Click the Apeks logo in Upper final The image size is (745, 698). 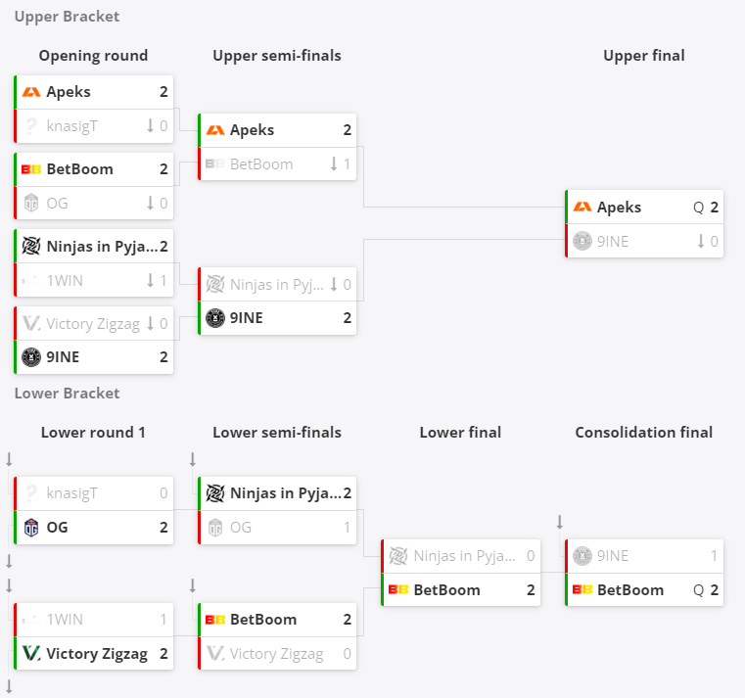click(582, 208)
